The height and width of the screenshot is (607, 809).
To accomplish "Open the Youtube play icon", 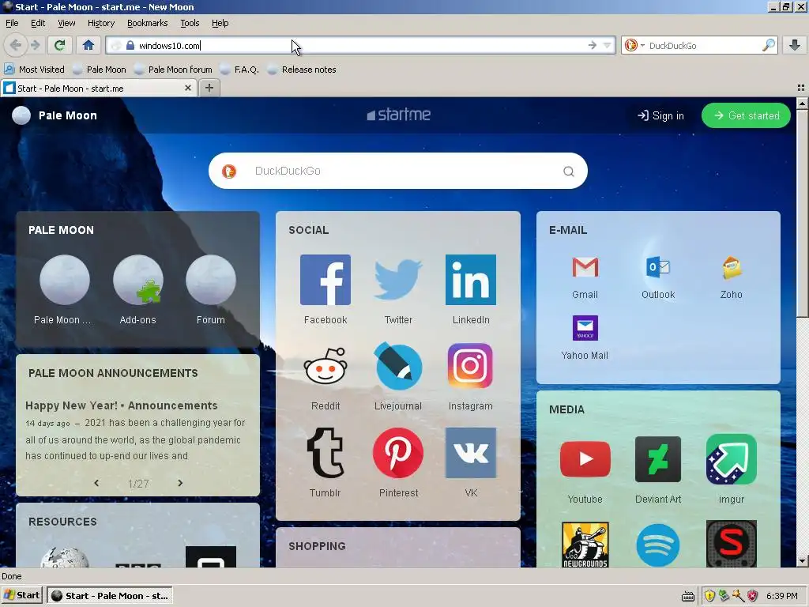I will click(585, 459).
